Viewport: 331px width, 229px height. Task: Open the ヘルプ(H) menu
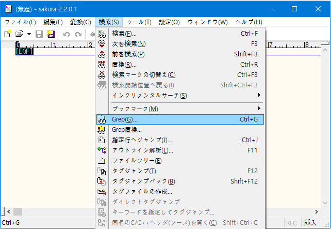pyautogui.click(x=249, y=22)
